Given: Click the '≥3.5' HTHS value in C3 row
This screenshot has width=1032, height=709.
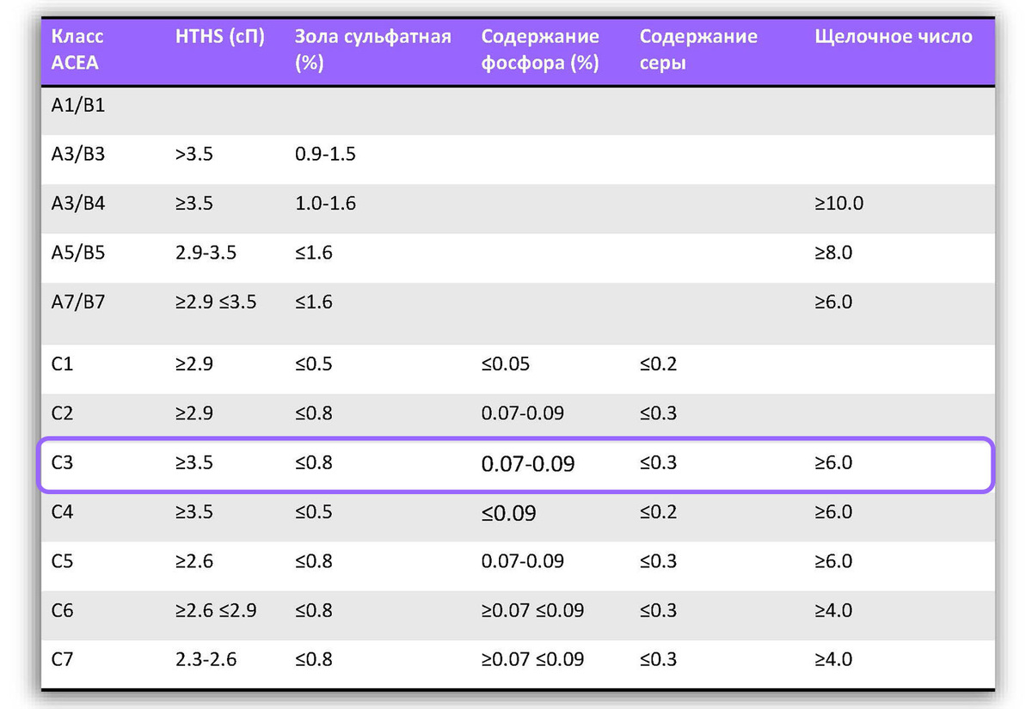Looking at the screenshot, I should click(x=193, y=462).
